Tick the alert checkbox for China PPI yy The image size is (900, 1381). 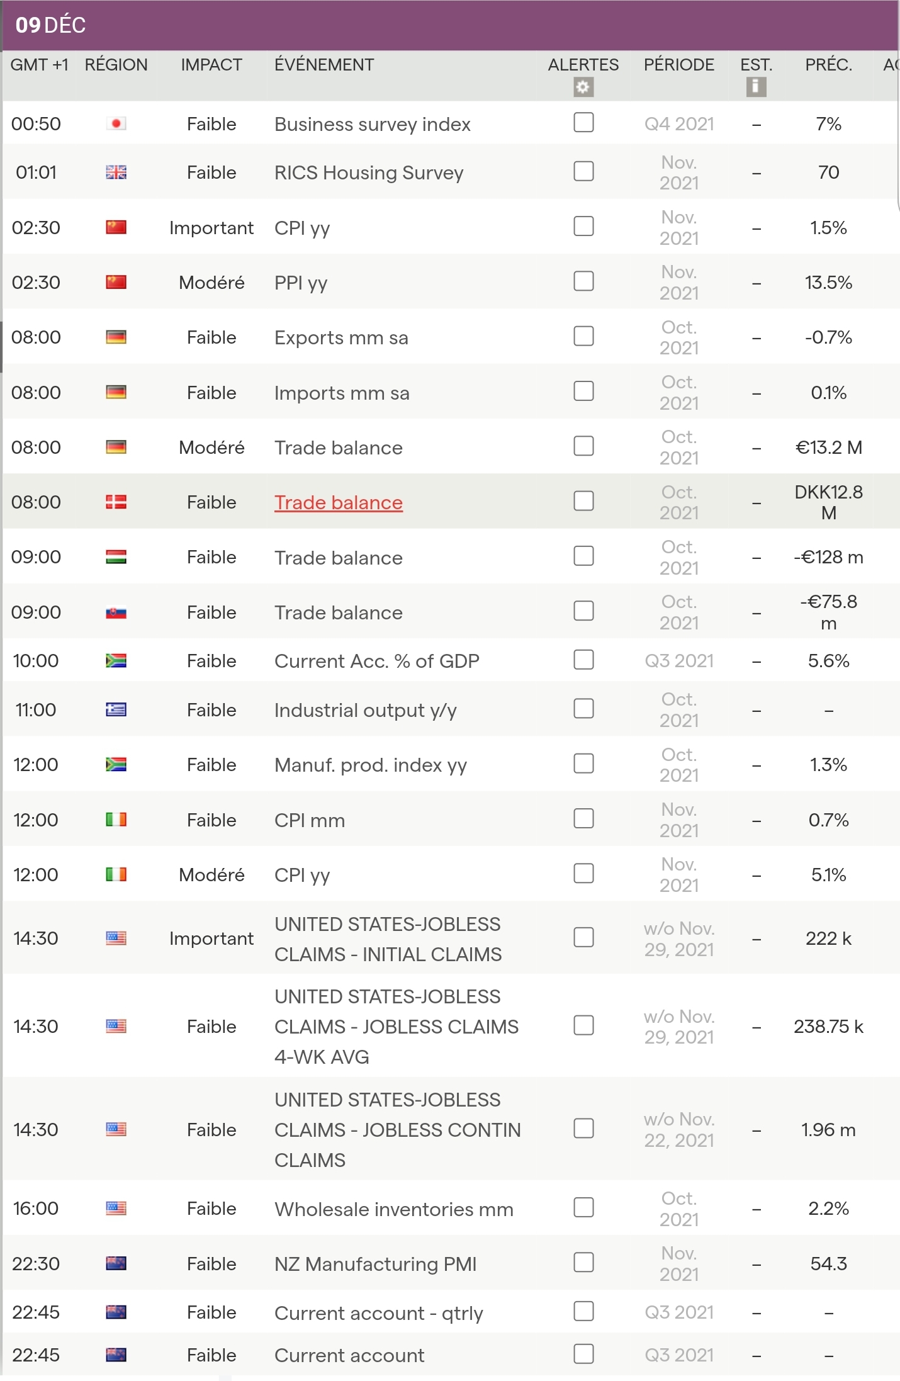(583, 281)
